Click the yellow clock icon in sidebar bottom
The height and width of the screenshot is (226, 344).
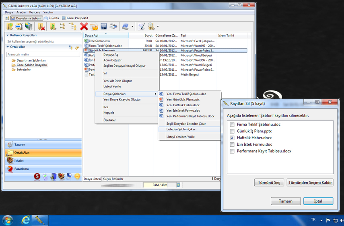pyautogui.click(x=77, y=176)
